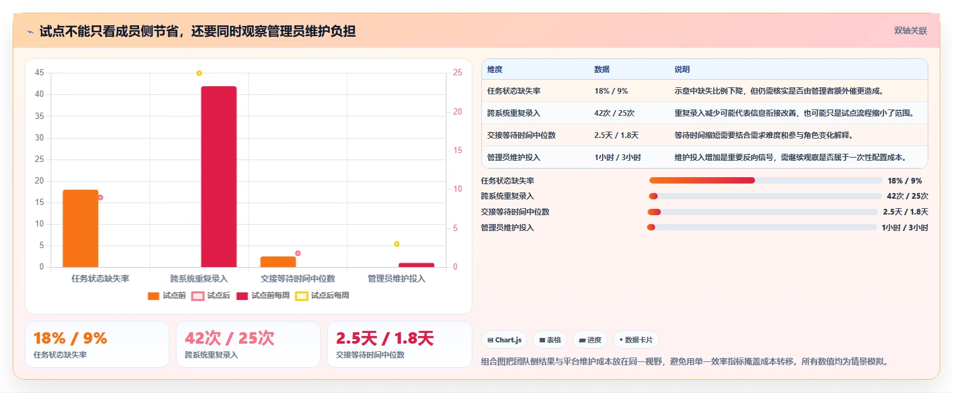Click the tall red bar for 跨系统重复录入
This screenshot has height=393, width=953.
coord(219,177)
